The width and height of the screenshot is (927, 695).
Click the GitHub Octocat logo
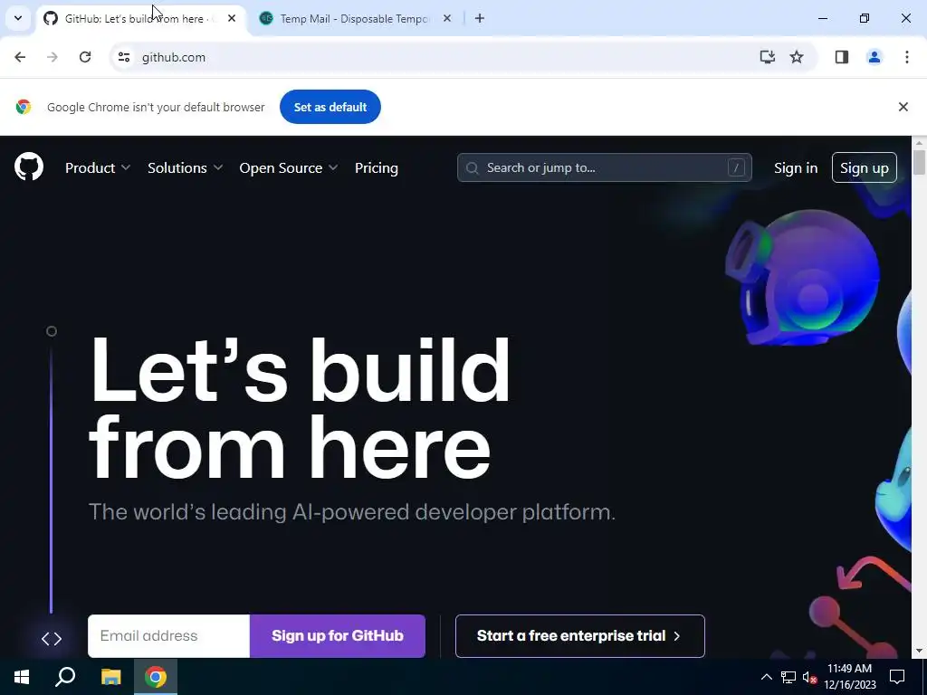(x=29, y=167)
